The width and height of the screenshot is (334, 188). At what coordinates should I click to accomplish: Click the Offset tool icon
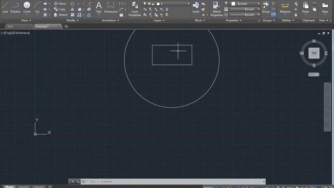click(89, 15)
